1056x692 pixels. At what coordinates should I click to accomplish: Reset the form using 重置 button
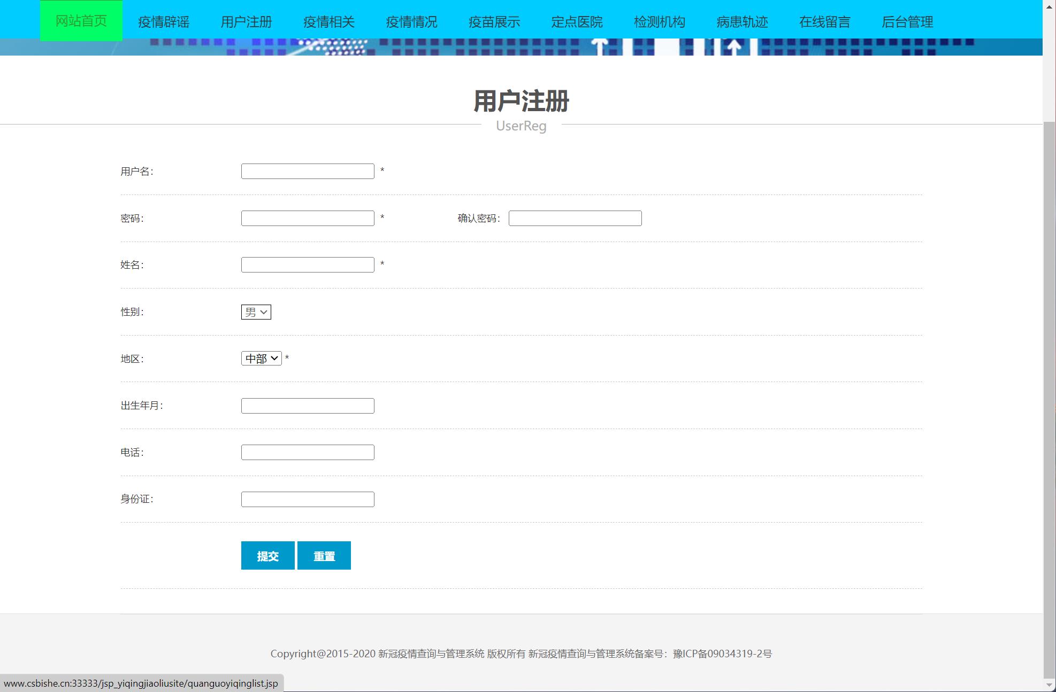pyautogui.click(x=324, y=555)
